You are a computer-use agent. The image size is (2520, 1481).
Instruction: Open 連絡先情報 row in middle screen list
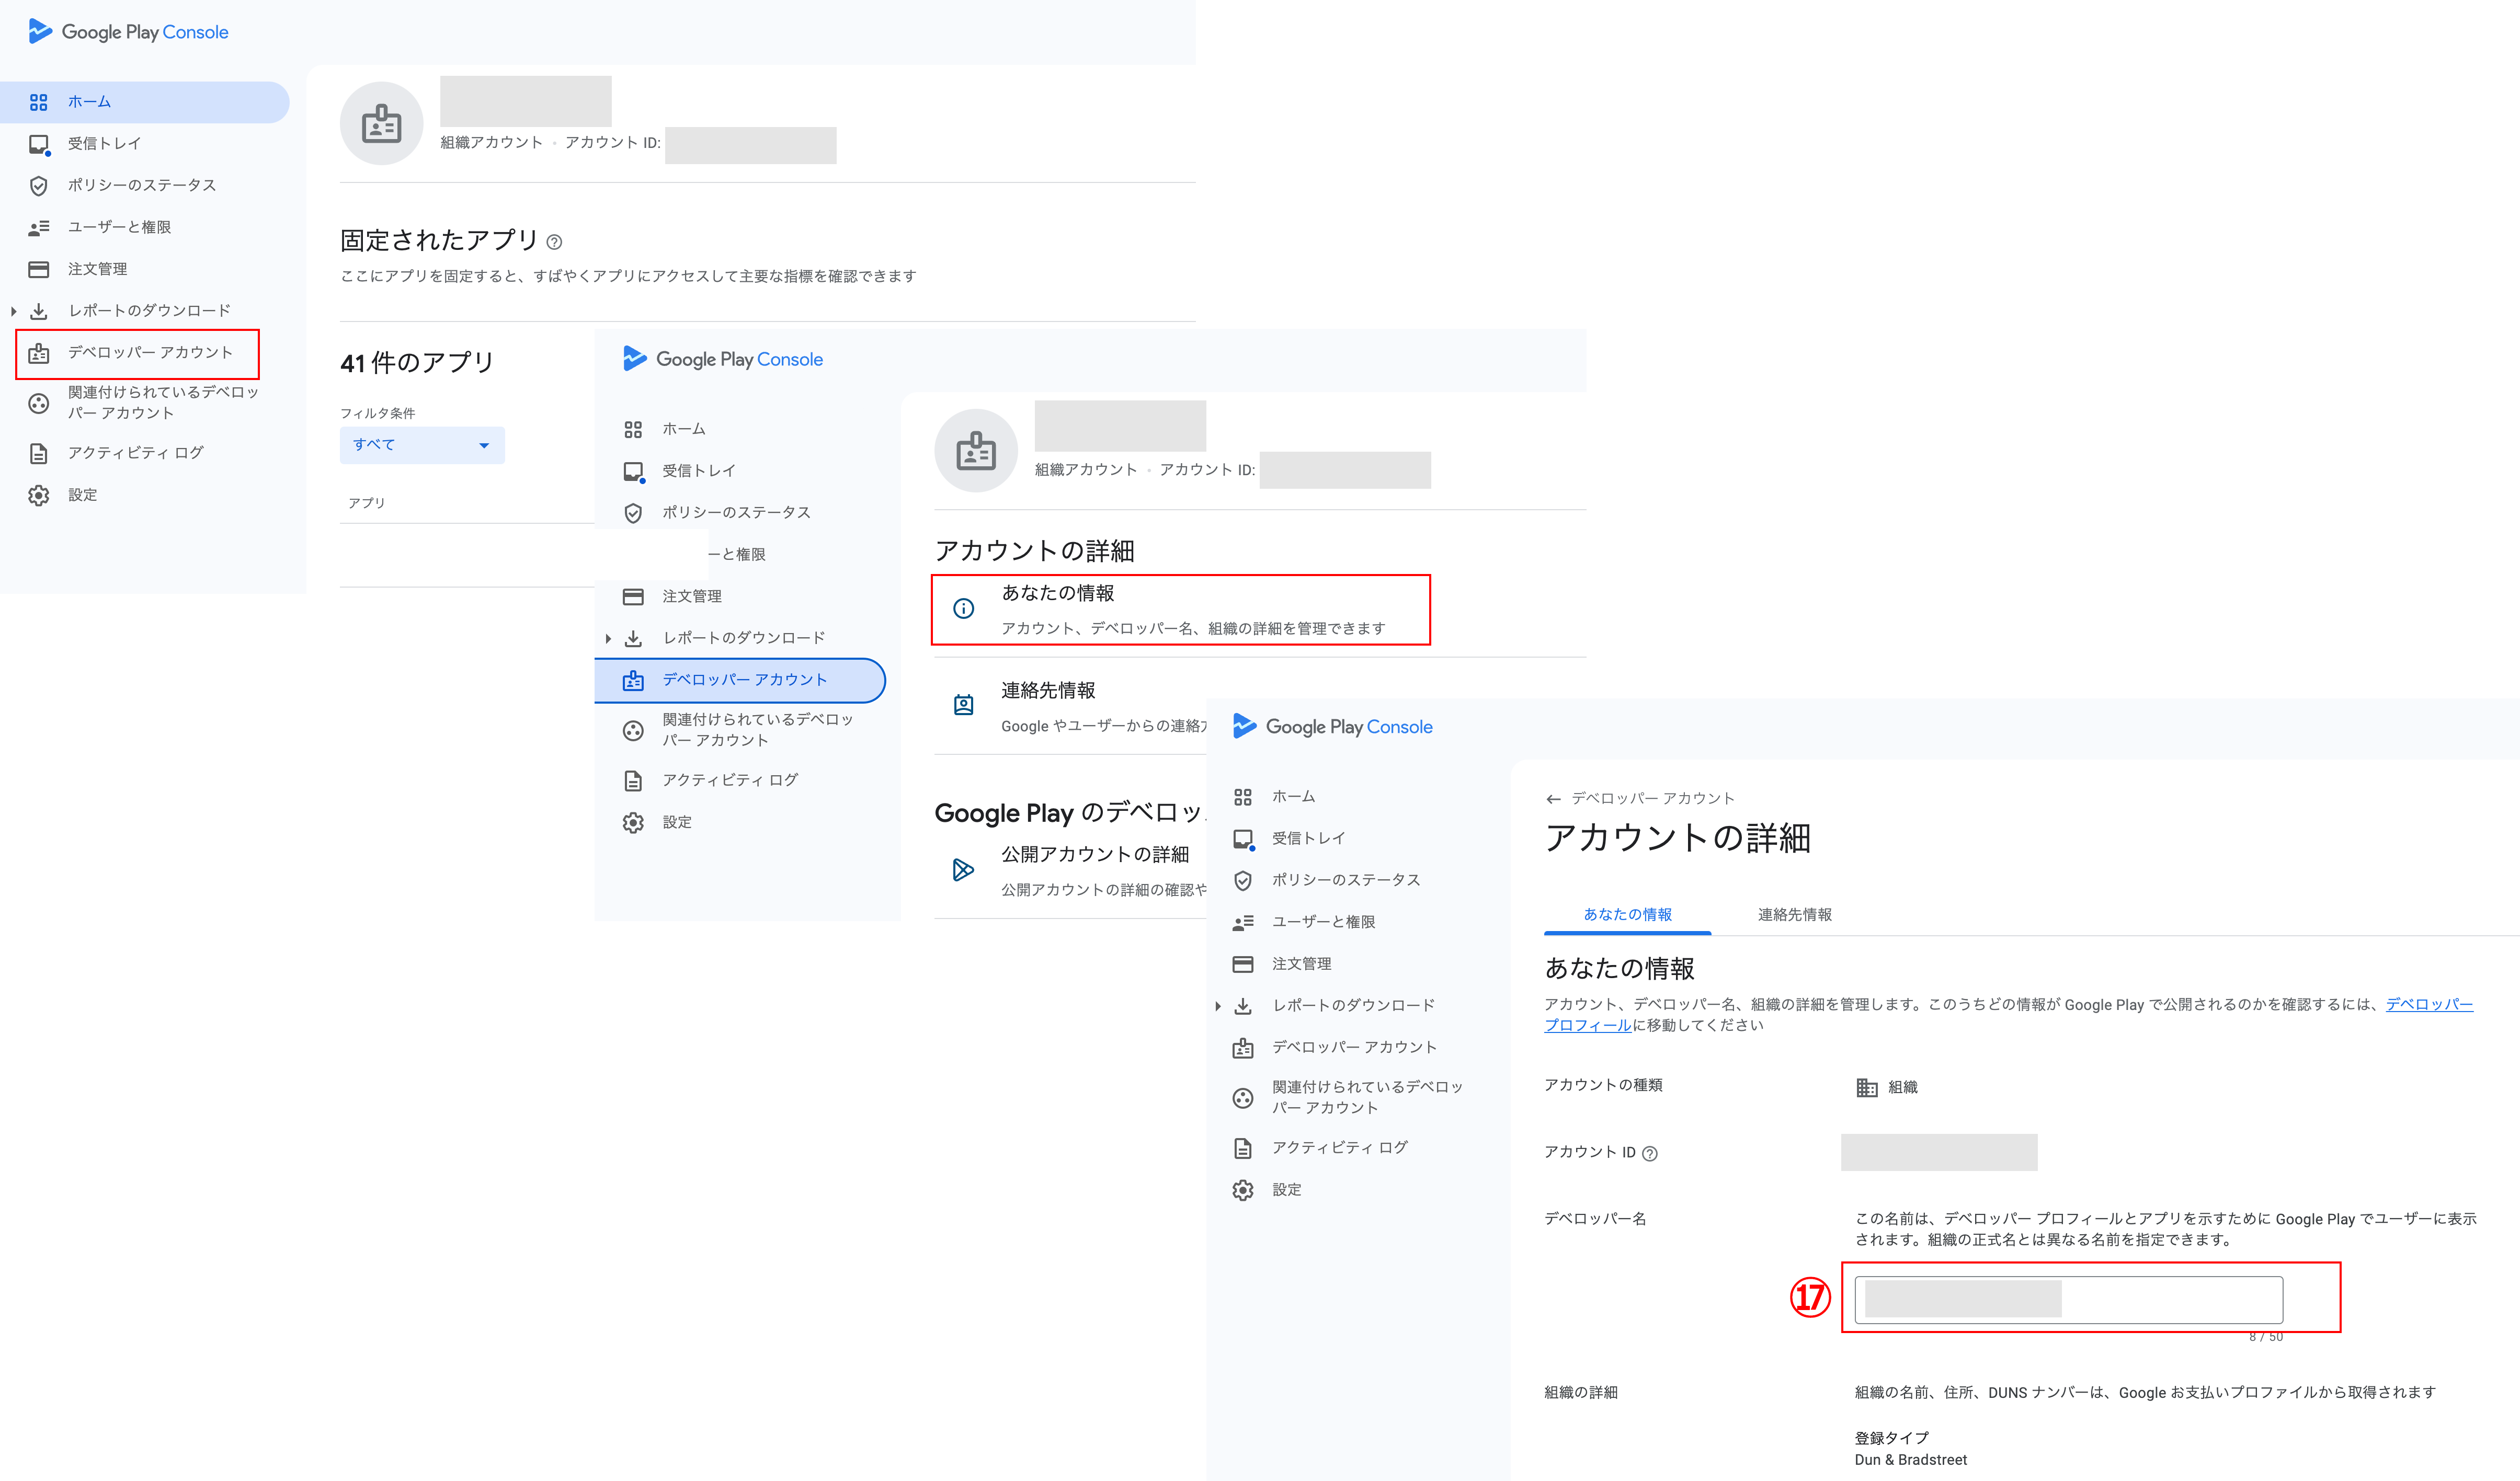pos(1071,707)
